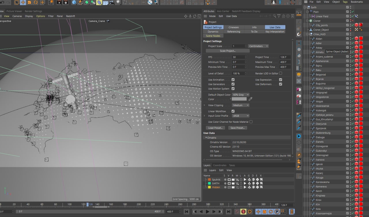Toggle Hidden layer visibility eye

point(229,187)
